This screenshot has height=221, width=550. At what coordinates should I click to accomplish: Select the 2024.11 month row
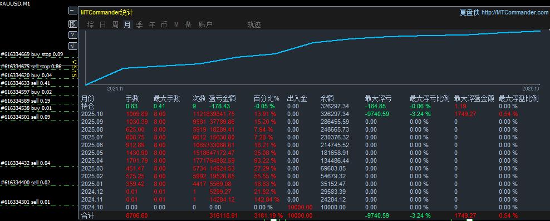[x=313, y=199]
